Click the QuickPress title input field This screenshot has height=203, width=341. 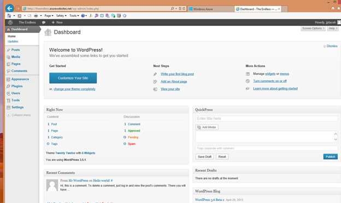coord(267,118)
